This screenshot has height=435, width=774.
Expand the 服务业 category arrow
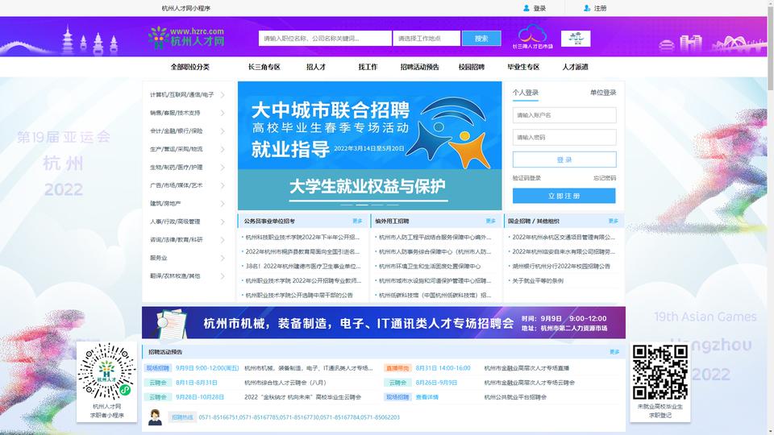[223, 258]
